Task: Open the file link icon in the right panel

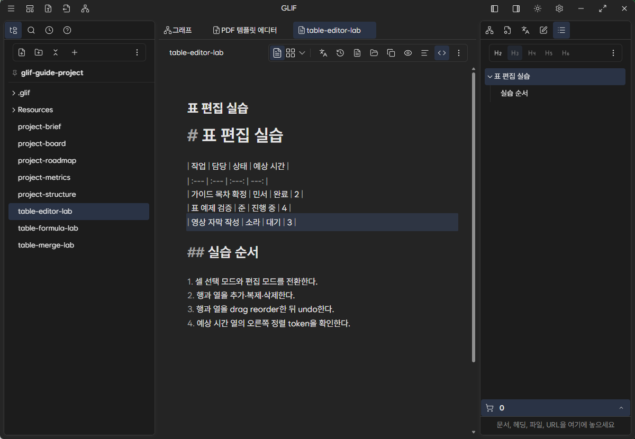Action: pos(507,30)
